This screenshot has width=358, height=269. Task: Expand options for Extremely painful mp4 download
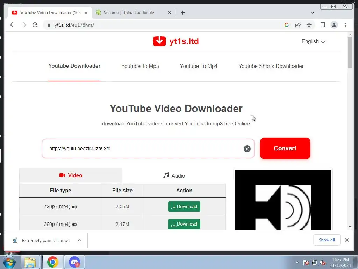pos(79,240)
